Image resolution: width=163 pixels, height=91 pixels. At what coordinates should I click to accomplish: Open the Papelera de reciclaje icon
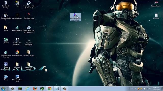pos(6,5)
